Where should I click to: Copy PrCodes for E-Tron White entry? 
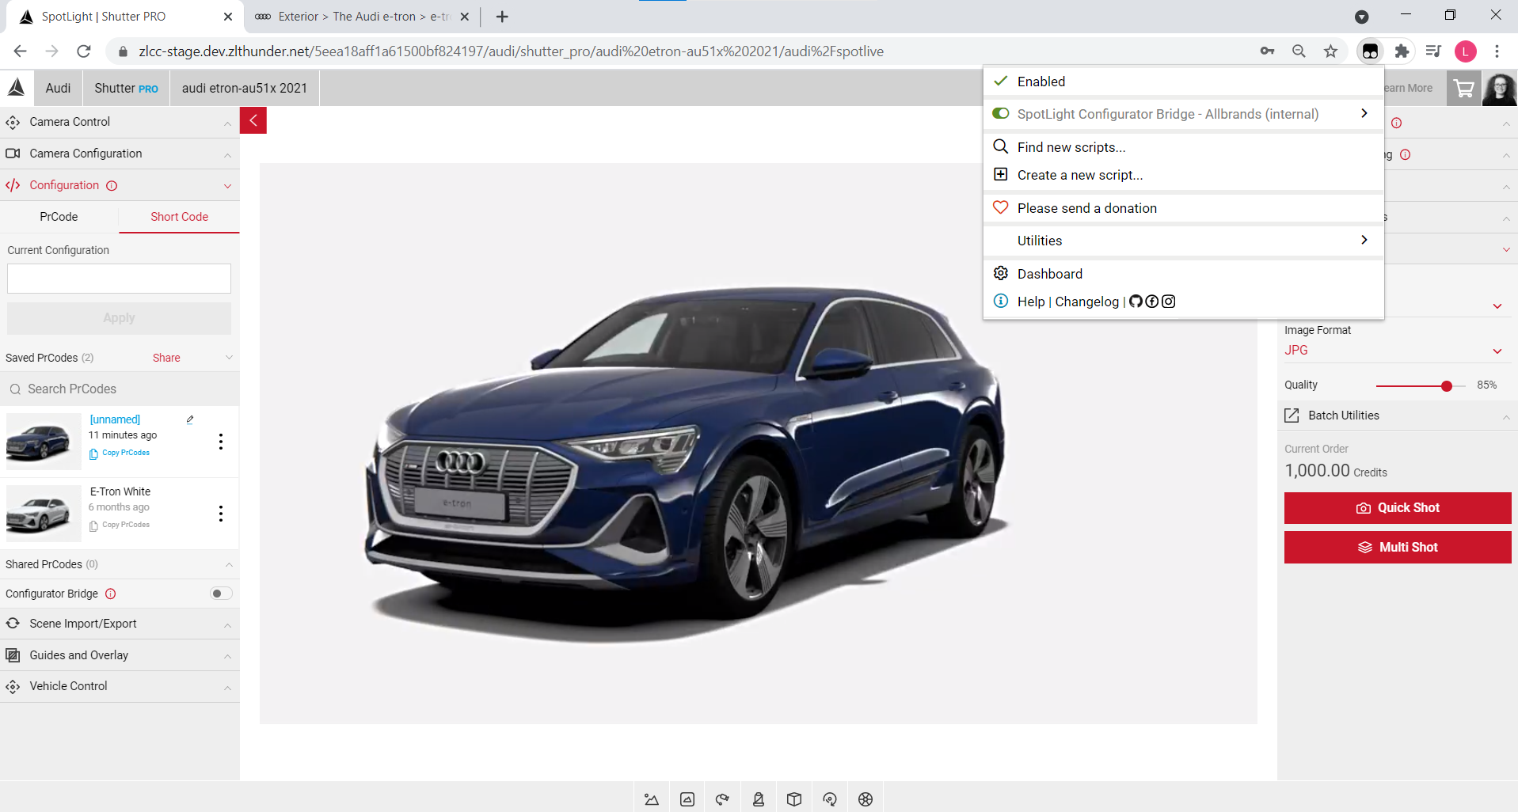click(120, 526)
